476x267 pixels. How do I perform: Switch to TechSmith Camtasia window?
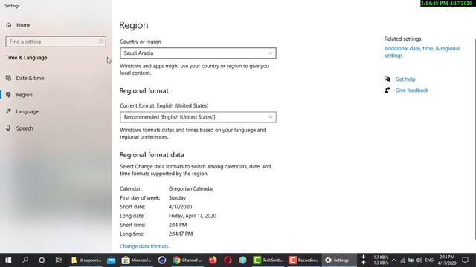click(268, 260)
